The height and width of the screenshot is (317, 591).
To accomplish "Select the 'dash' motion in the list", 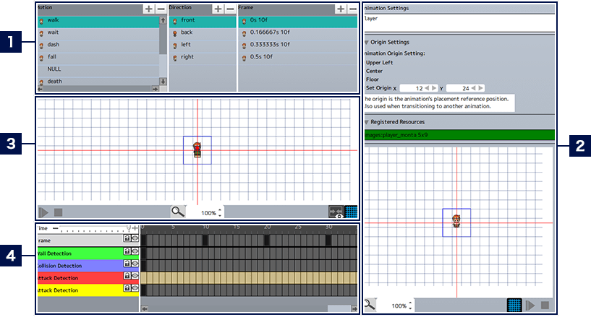I will click(54, 45).
